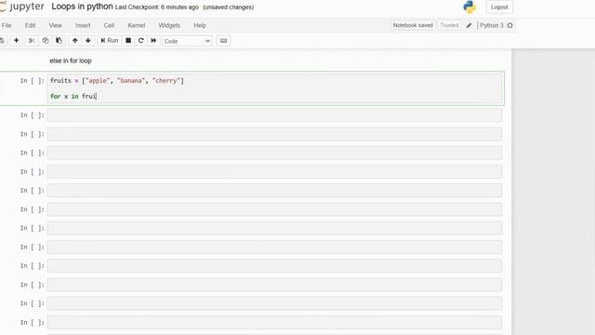
Task: Insert a new cell with the plus icon
Action: click(17, 40)
